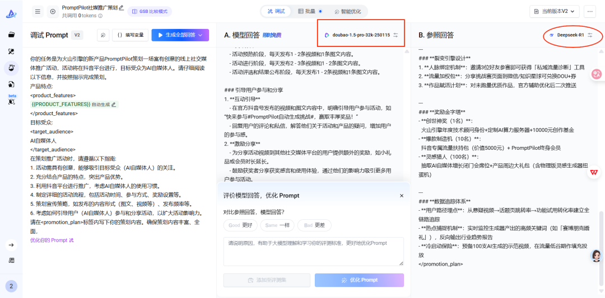Click the sparkle optimize icon beside 填写变量
This screenshot has height=298, width=605.
click(x=103, y=35)
